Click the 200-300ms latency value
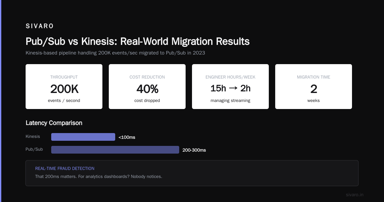 (194, 150)
